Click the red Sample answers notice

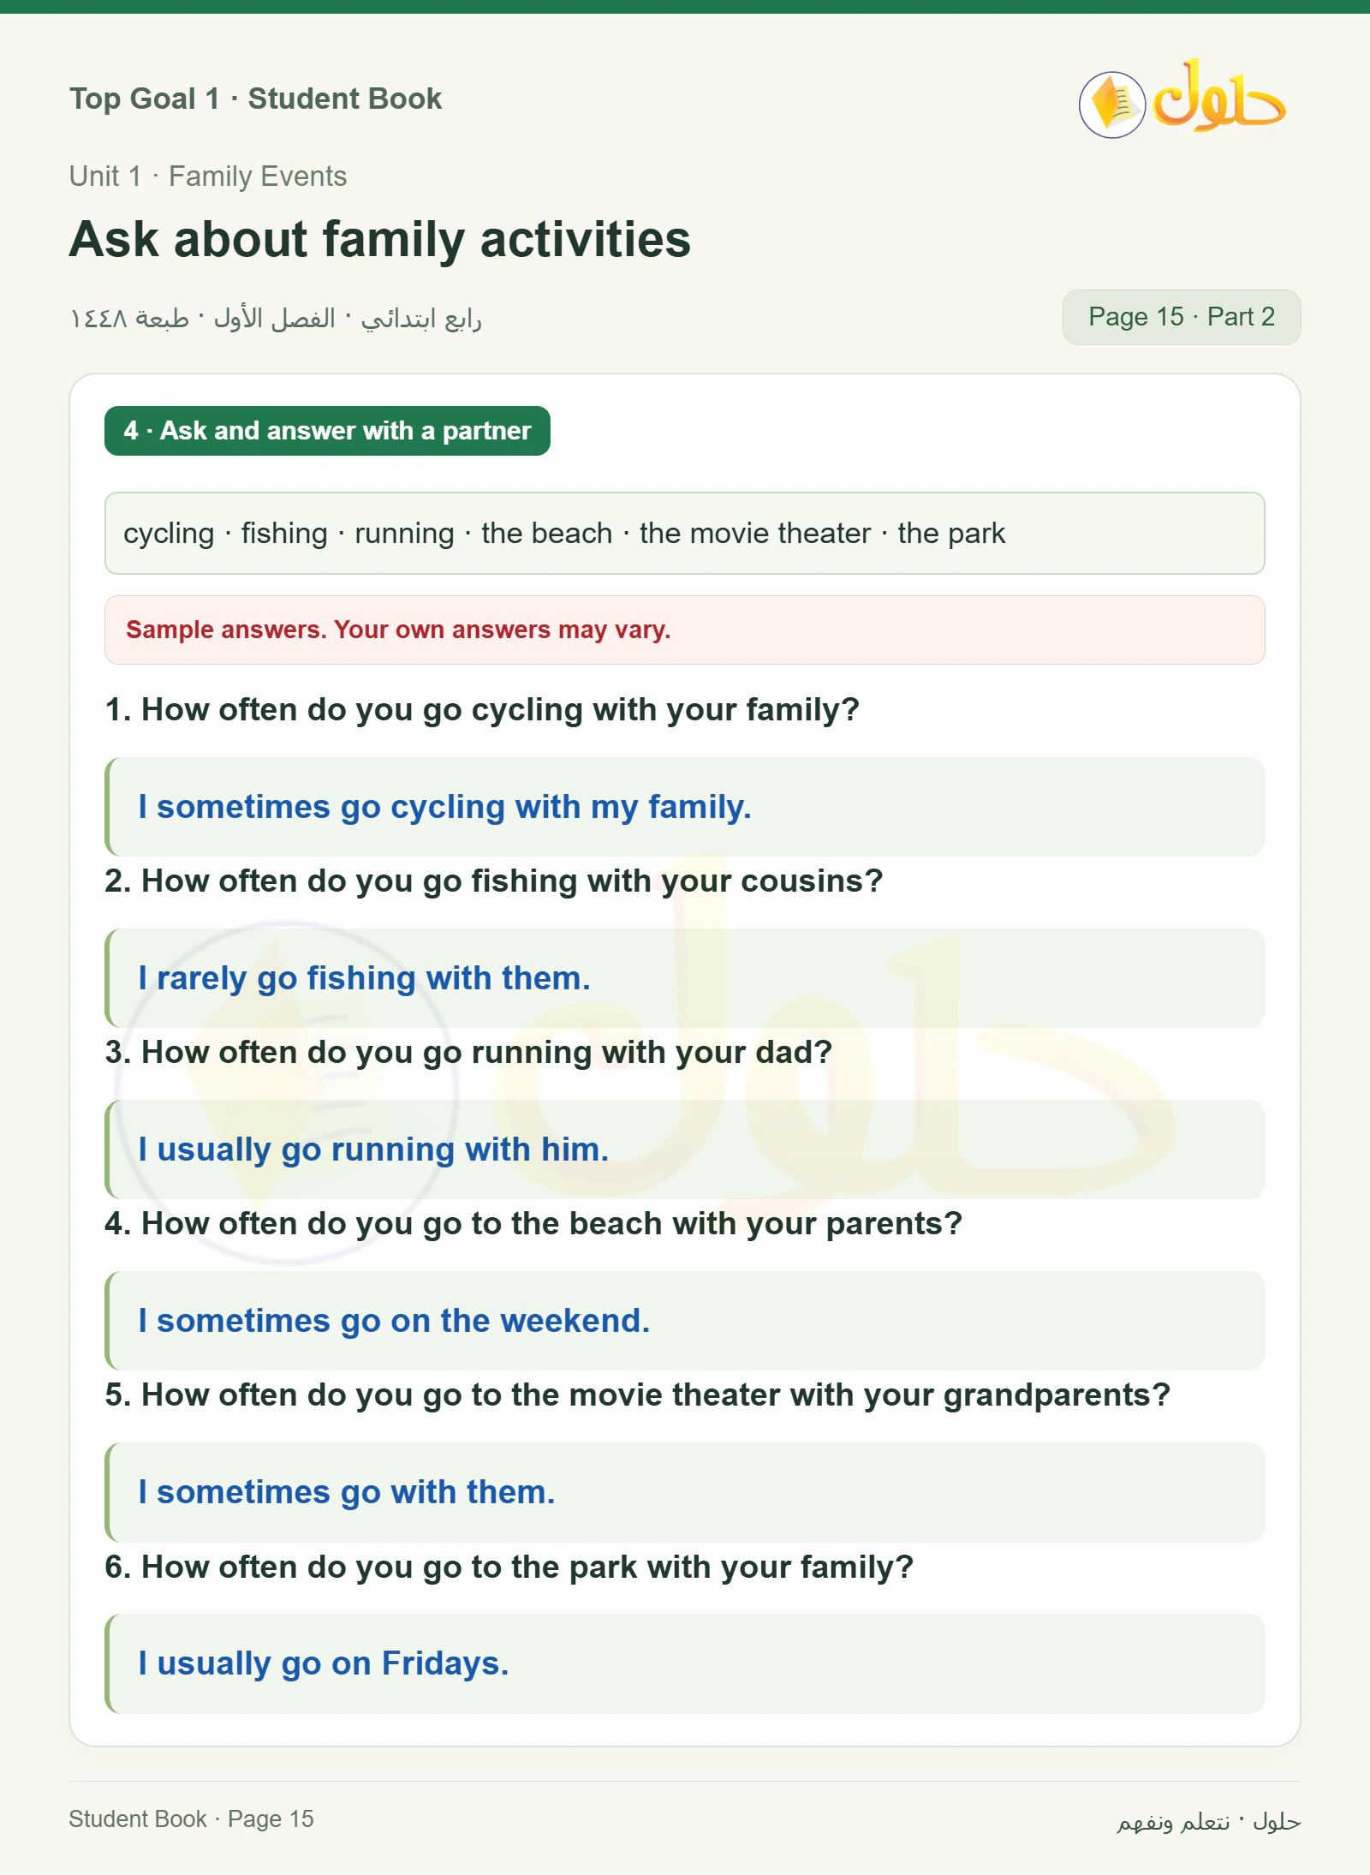[684, 630]
